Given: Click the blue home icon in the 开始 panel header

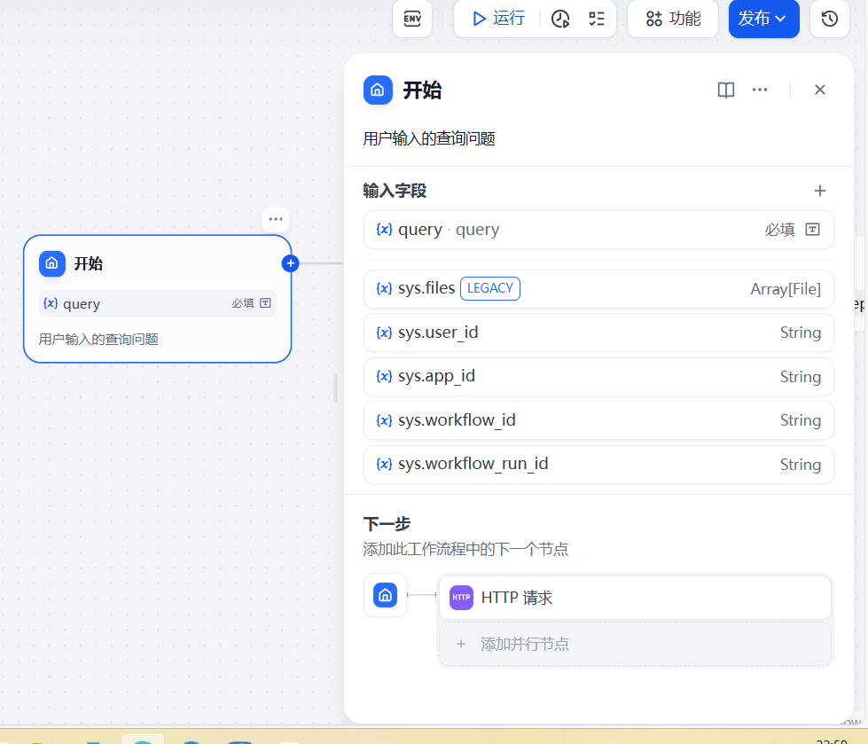Looking at the screenshot, I should pyautogui.click(x=378, y=90).
